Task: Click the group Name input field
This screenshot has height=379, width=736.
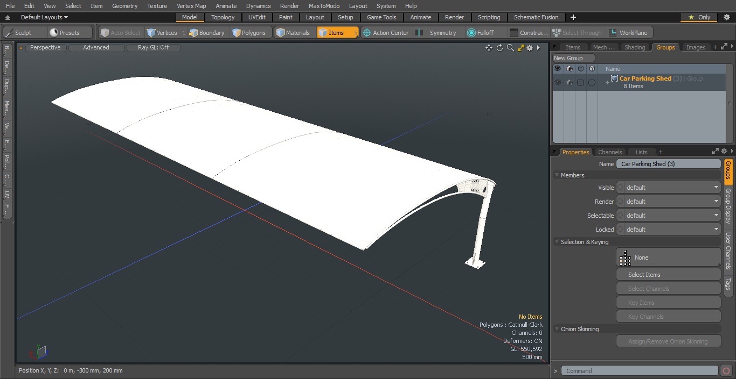Action: click(668, 164)
